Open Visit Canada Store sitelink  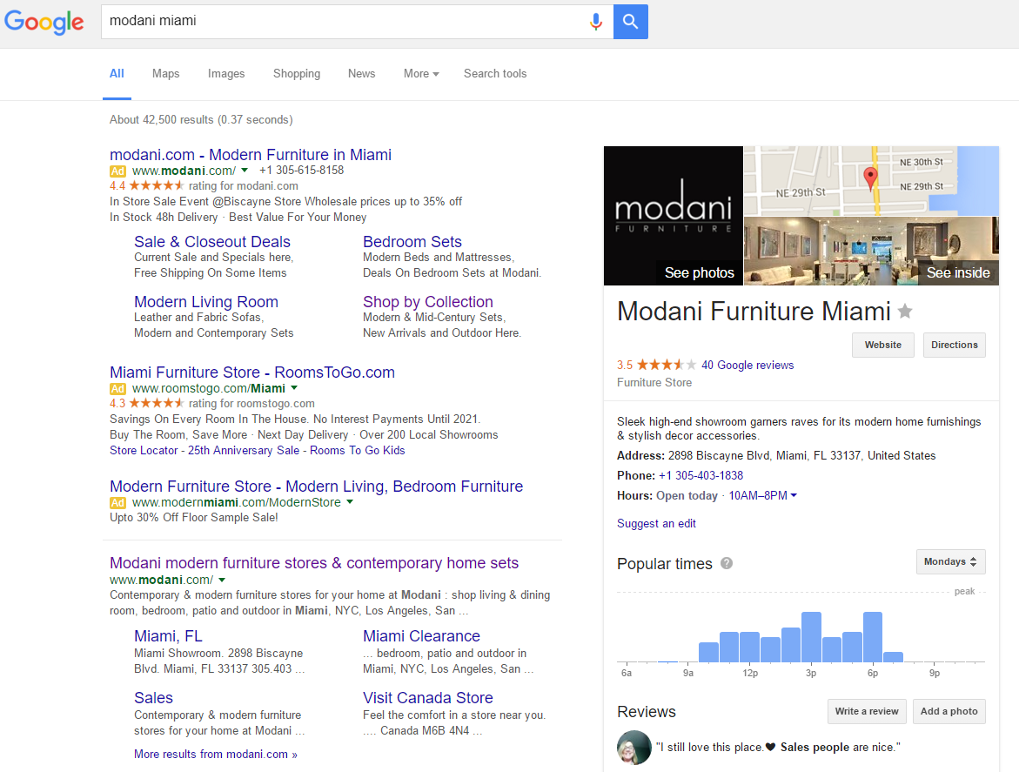point(427,698)
